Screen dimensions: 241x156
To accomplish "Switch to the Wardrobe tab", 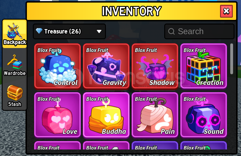I will coord(15,65).
